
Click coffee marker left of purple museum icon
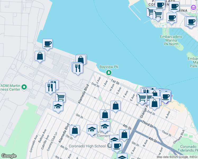point(174,7)
